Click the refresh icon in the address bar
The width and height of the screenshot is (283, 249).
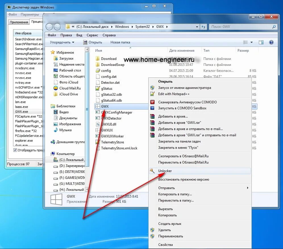pyautogui.click(x=204, y=26)
